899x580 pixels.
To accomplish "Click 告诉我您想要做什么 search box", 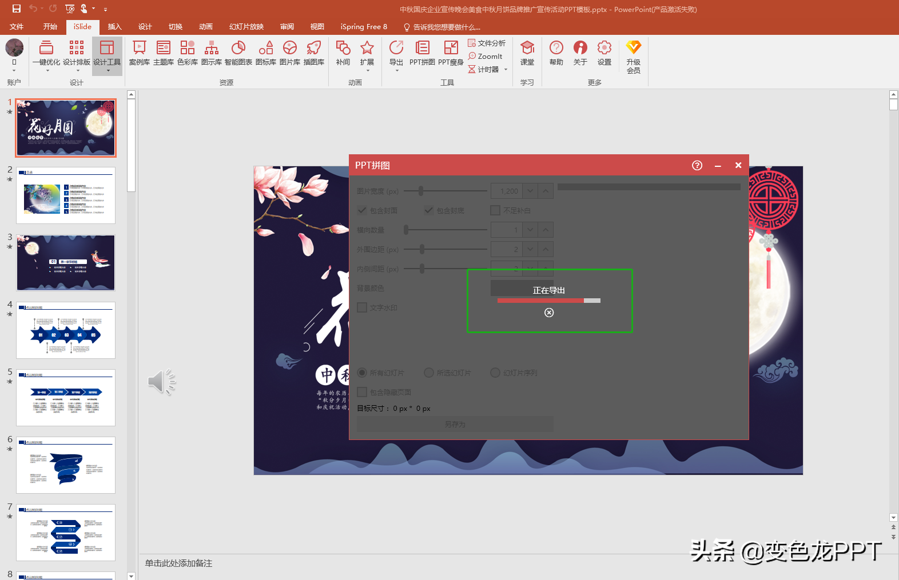I will [442, 27].
